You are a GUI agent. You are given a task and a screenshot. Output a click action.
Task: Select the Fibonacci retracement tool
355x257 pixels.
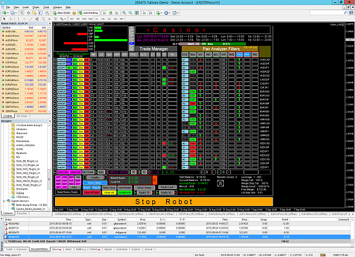[x=43, y=19]
